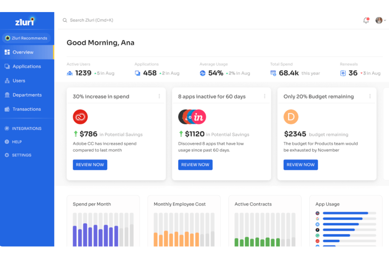Click the LinkedIn icon on the inactive apps card
This screenshot has width=389, height=259.
point(198,117)
